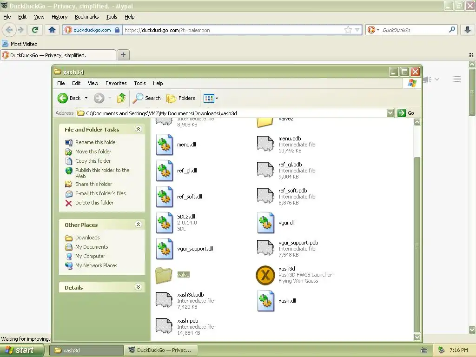Click DuckDuckGo search input field
This screenshot has width=476, height=357.
pyautogui.click(x=414, y=30)
